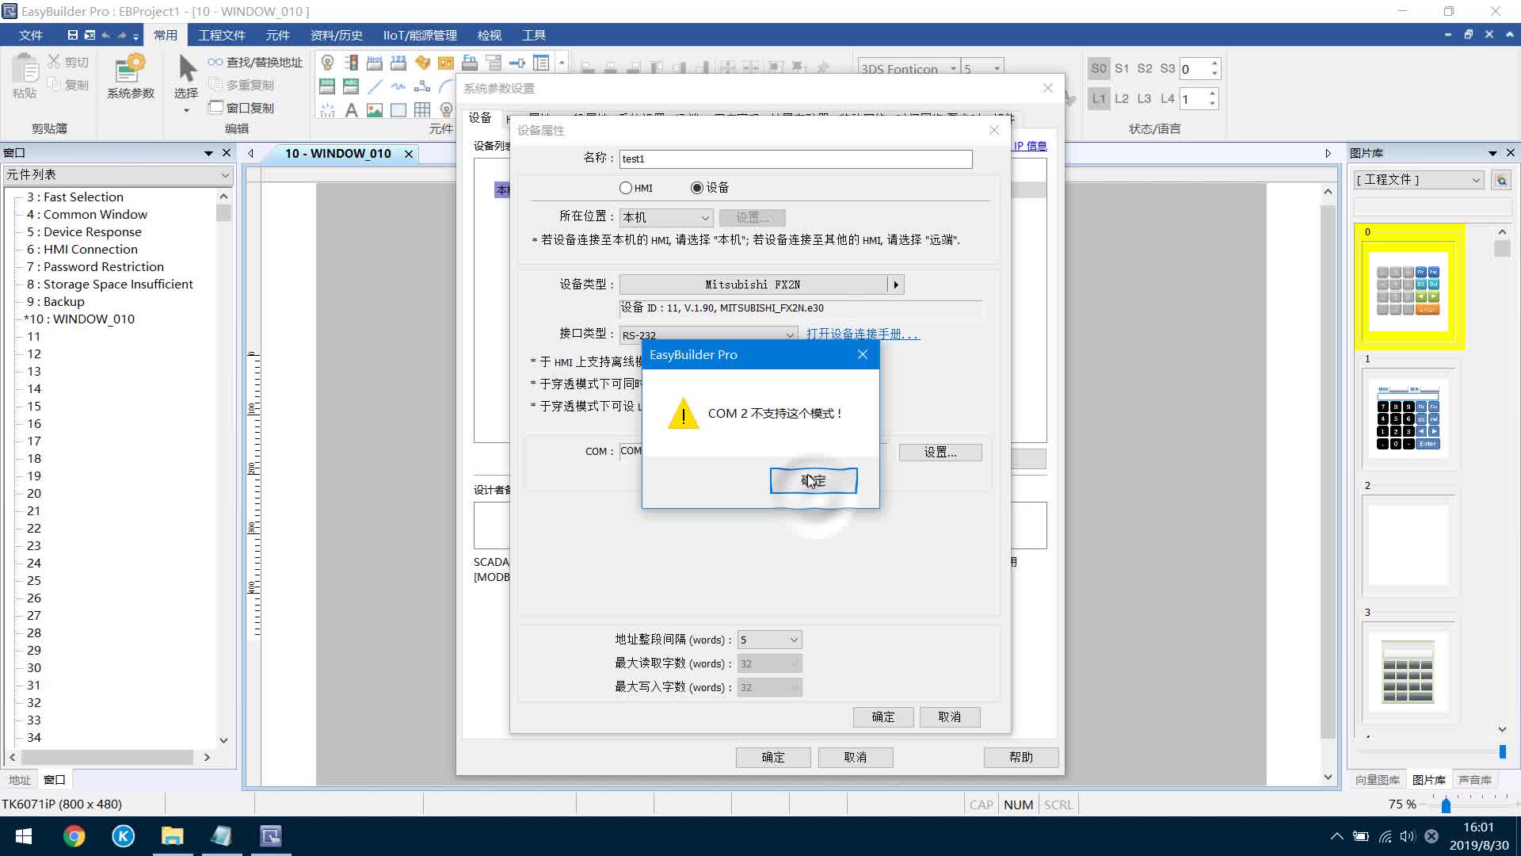
Task: Click keypad thumbnail 1 in picture library
Action: point(1408,419)
